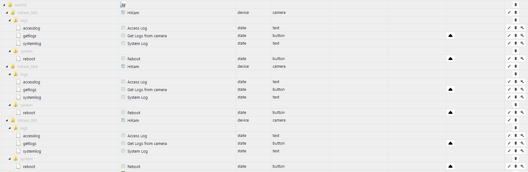
Task: Select systemlog state under HiKam_005
Action: [32, 151]
